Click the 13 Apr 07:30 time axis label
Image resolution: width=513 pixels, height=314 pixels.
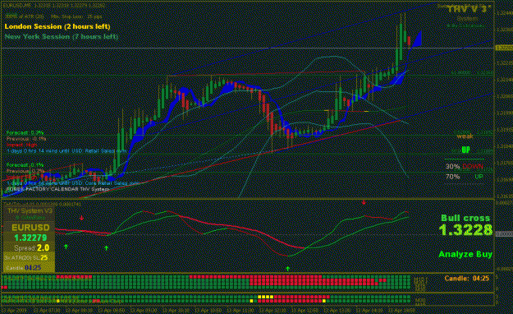pyautogui.click(x=47, y=310)
